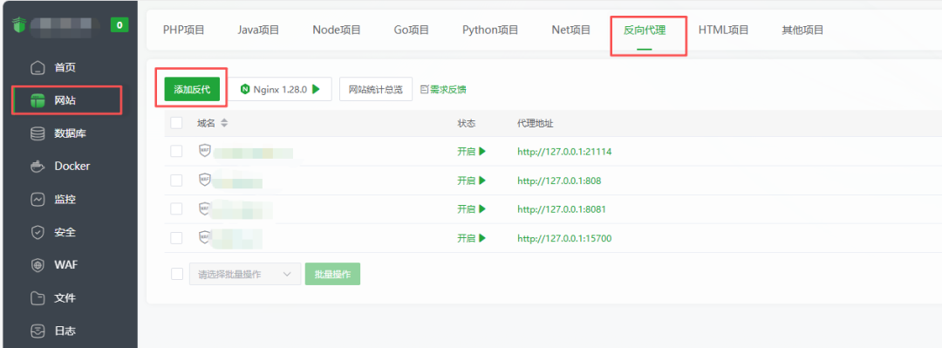Tick the select-all checkbox in table header

coord(176,123)
